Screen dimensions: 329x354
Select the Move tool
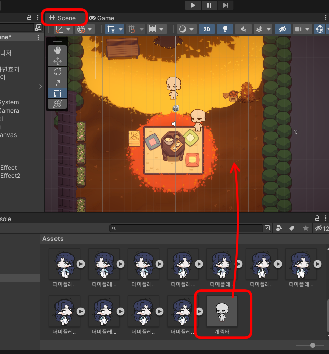pos(58,61)
